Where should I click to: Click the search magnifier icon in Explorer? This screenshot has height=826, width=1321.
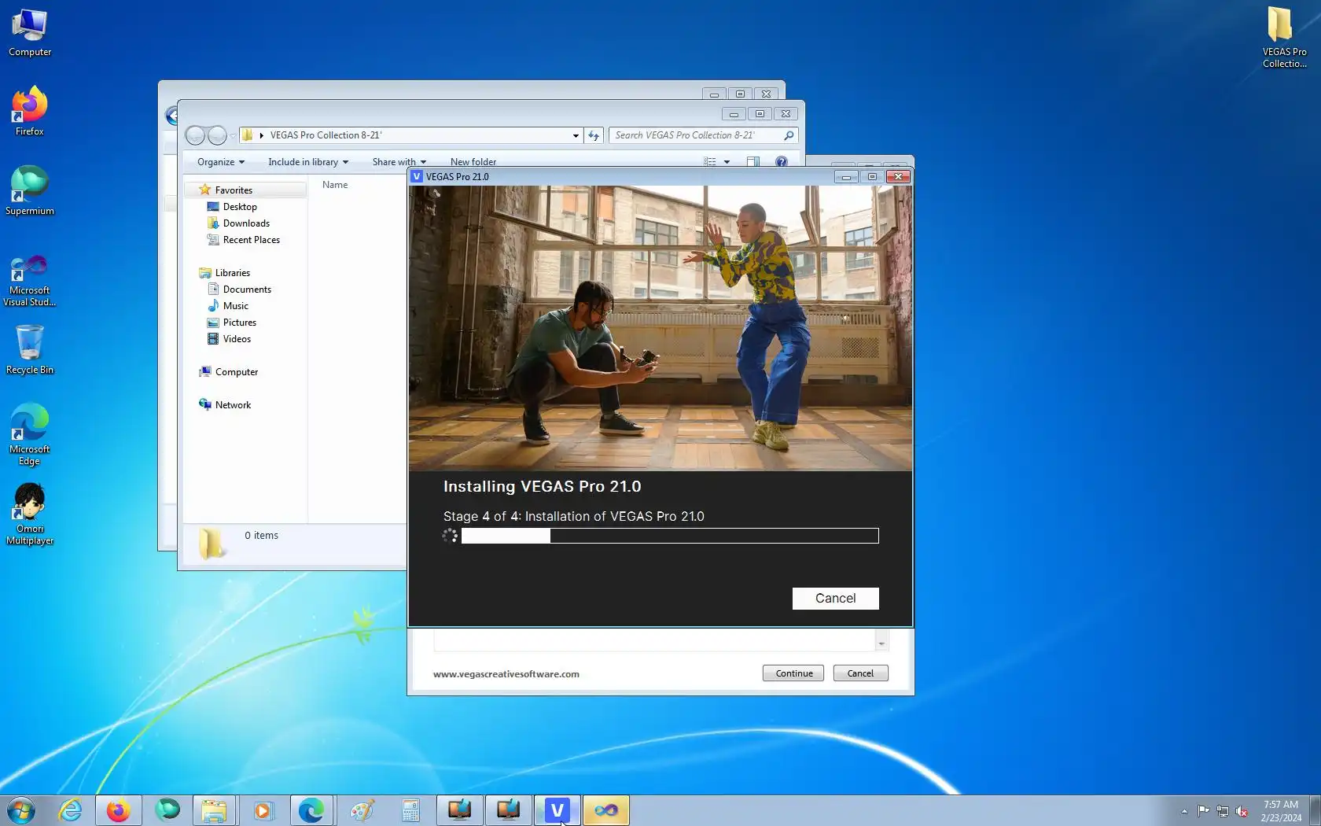(x=789, y=135)
